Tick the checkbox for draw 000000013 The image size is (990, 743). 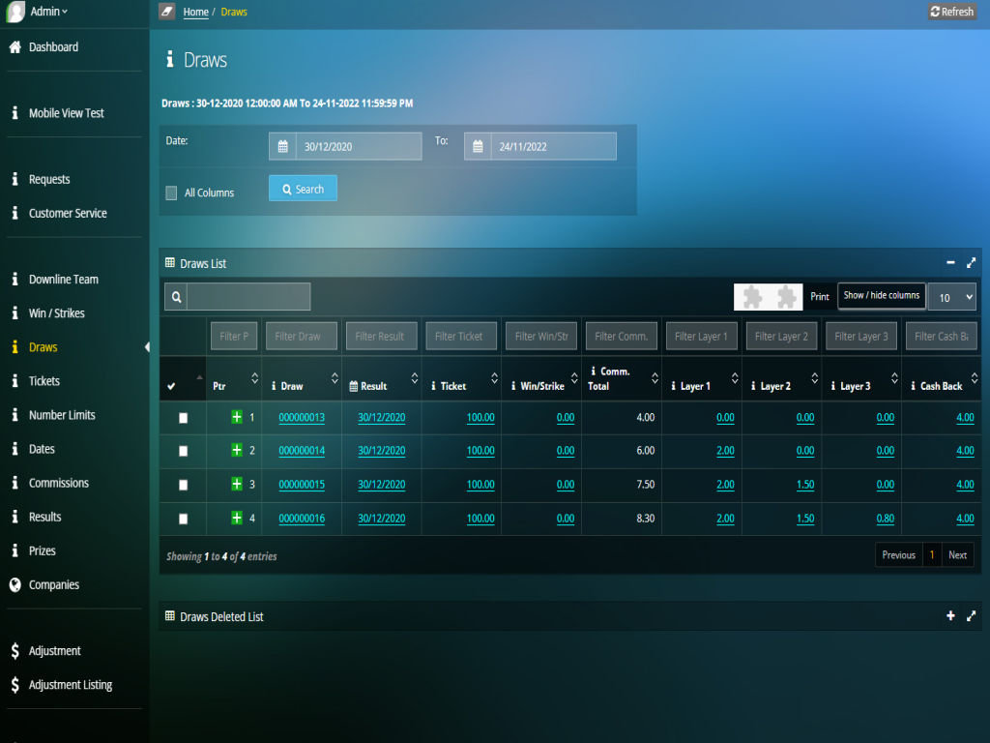(184, 418)
